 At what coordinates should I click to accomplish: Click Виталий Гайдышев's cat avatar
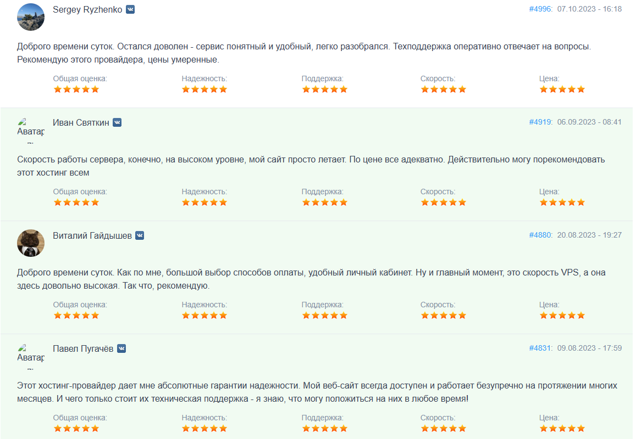pyautogui.click(x=31, y=243)
